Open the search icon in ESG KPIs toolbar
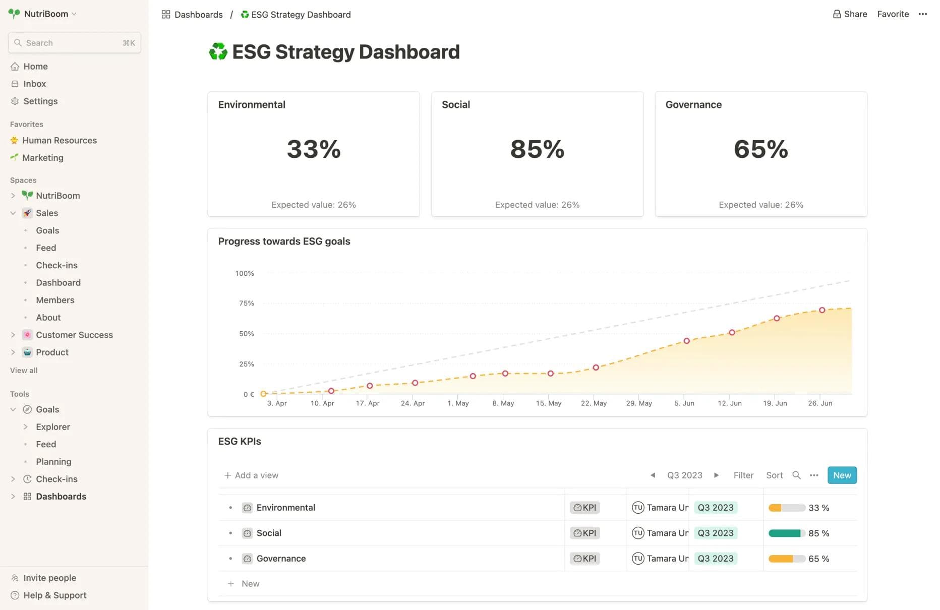This screenshot has width=940, height=610. pos(796,475)
